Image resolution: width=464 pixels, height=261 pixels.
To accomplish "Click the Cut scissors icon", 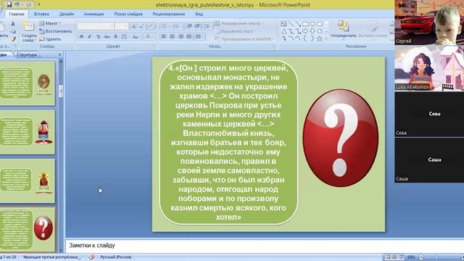I will [x=13, y=23].
